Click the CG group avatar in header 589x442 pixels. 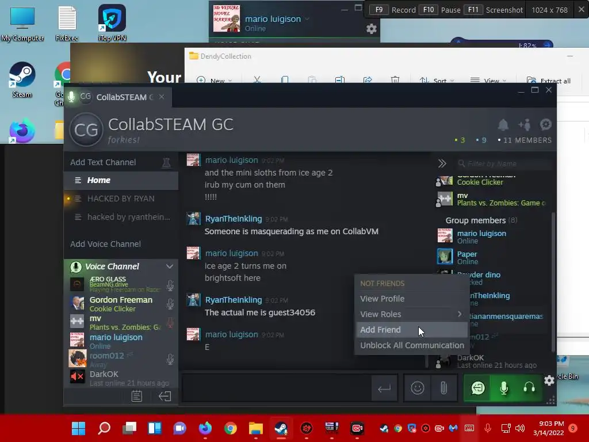pos(86,129)
